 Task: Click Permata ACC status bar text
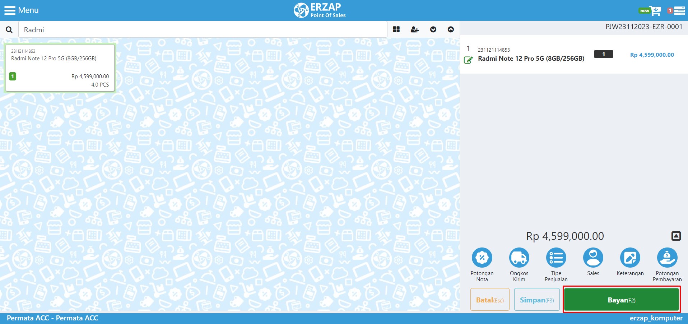[52, 318]
